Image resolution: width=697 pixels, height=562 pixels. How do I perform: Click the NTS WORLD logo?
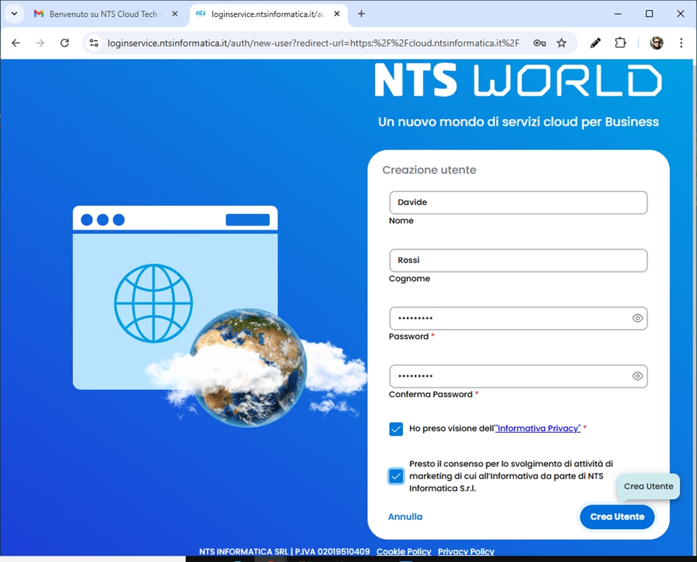(x=518, y=80)
